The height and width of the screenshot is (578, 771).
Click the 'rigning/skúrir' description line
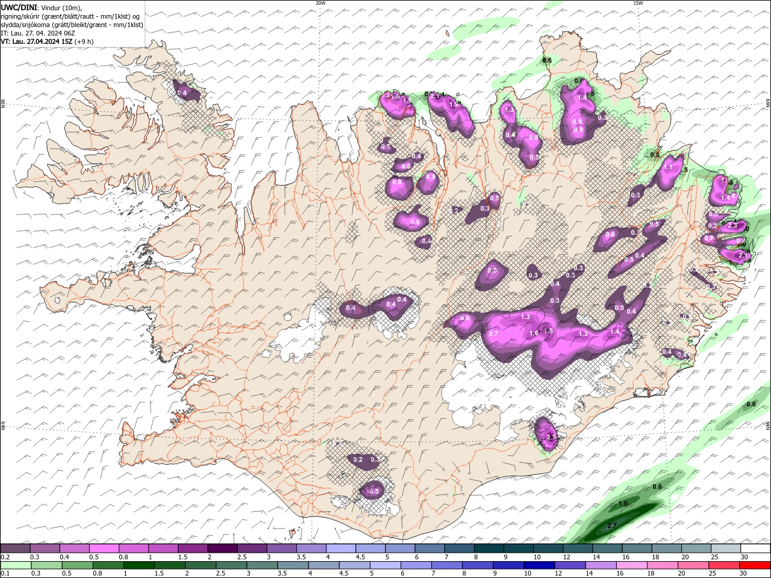coord(70,16)
